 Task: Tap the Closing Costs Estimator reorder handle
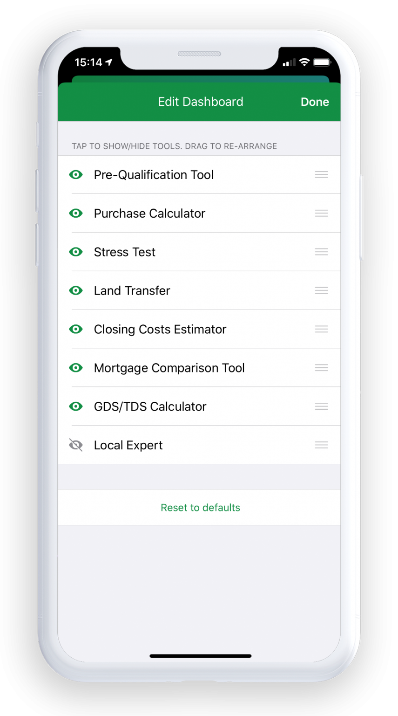[321, 330]
